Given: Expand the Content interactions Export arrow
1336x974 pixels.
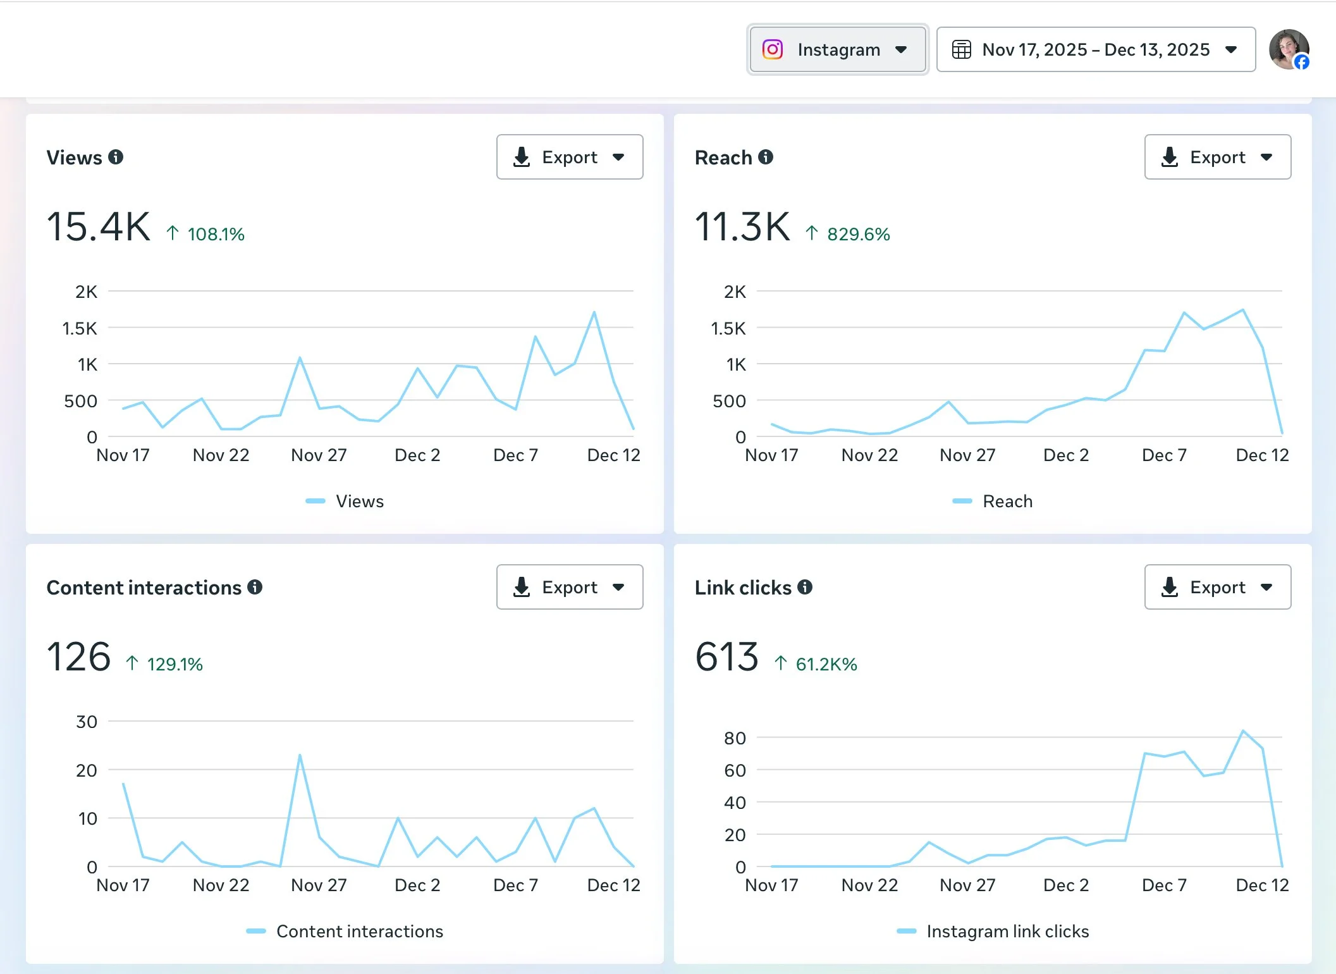Looking at the screenshot, I should point(618,587).
